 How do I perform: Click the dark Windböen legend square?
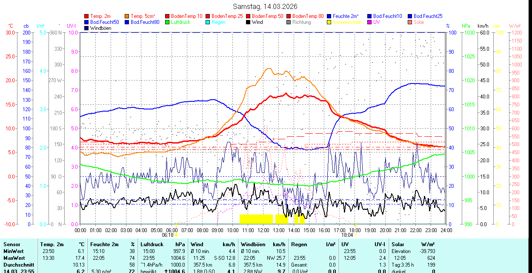tap(87, 28)
